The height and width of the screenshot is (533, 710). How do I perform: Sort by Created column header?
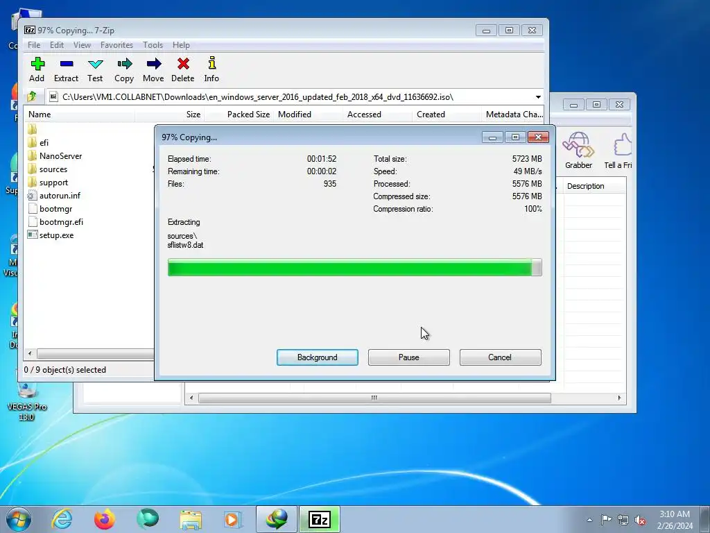point(447,115)
